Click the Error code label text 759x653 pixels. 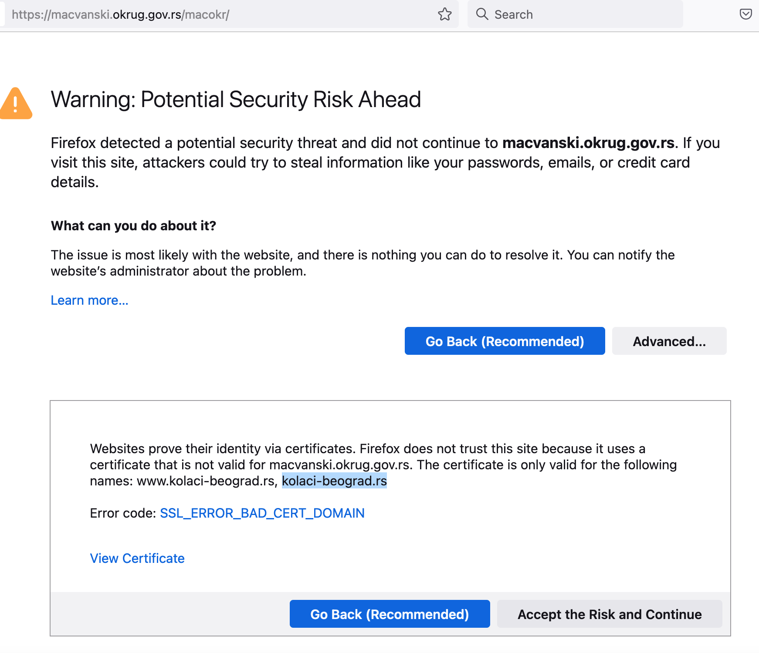click(123, 513)
